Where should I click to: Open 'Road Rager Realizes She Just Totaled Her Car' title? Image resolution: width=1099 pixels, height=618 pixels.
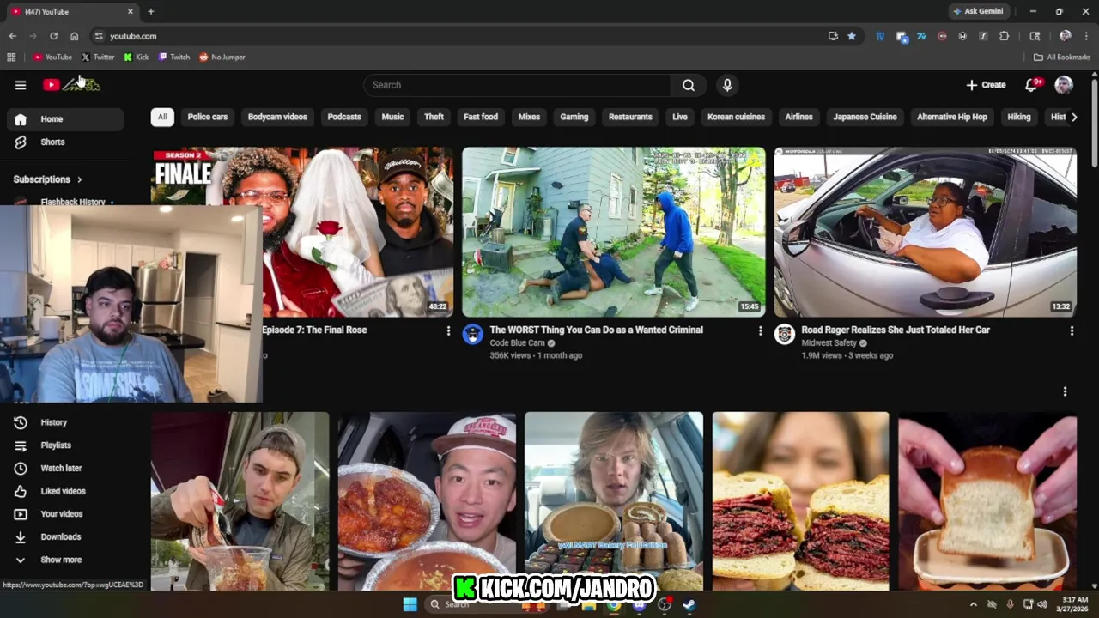point(896,330)
